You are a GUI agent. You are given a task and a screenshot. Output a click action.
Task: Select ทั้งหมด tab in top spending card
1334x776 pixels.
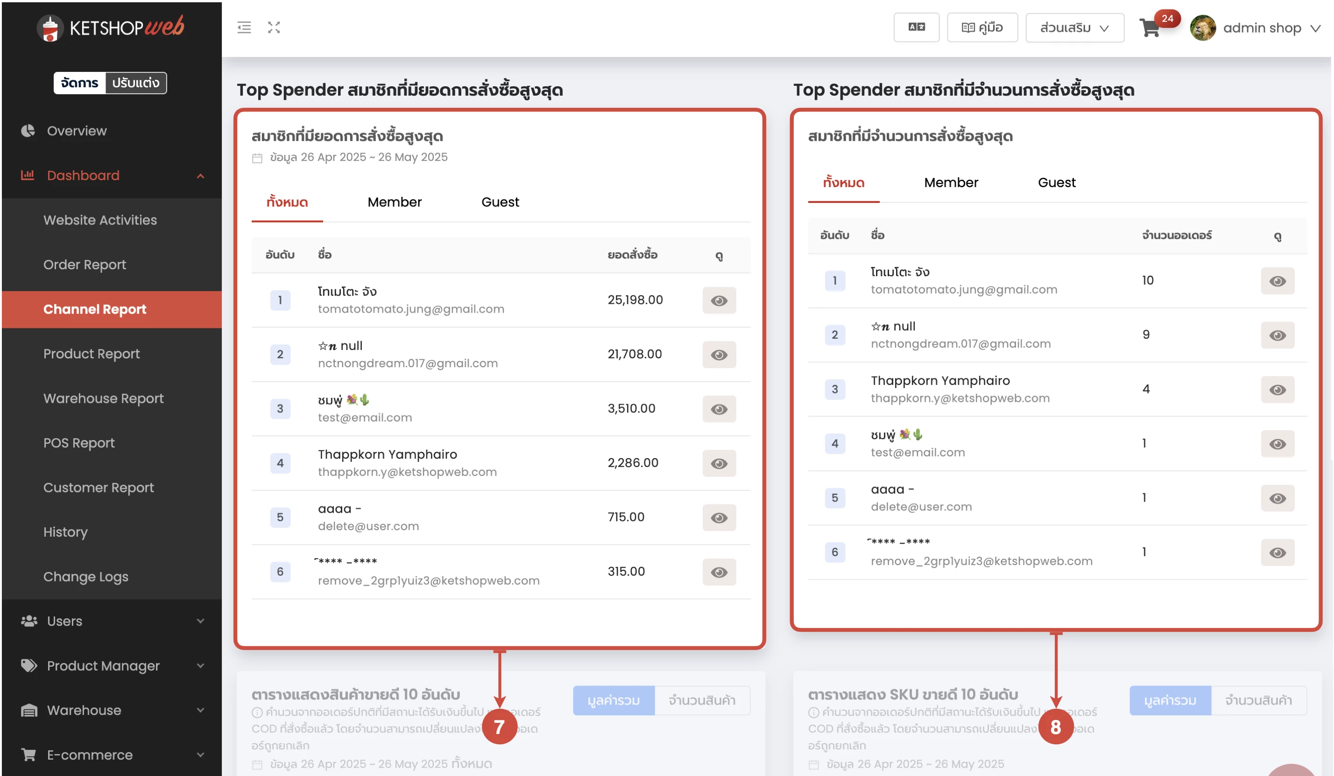[287, 202]
